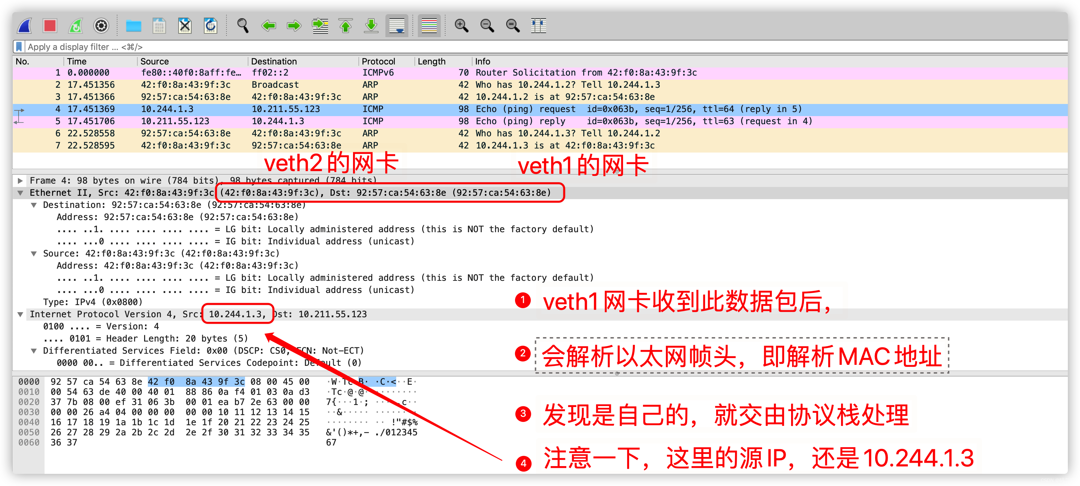Go to specified packet icon
Image resolution: width=1080 pixels, height=486 pixels.
[x=320, y=26]
